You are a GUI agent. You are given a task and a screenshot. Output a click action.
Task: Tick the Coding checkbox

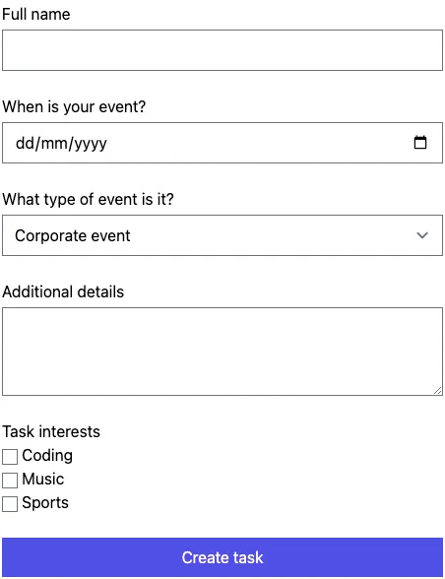coord(10,457)
